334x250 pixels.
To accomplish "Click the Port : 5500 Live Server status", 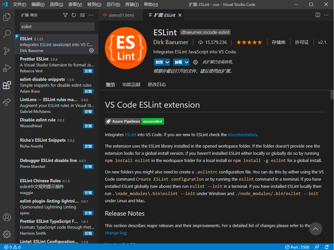I will click(x=297, y=247).
